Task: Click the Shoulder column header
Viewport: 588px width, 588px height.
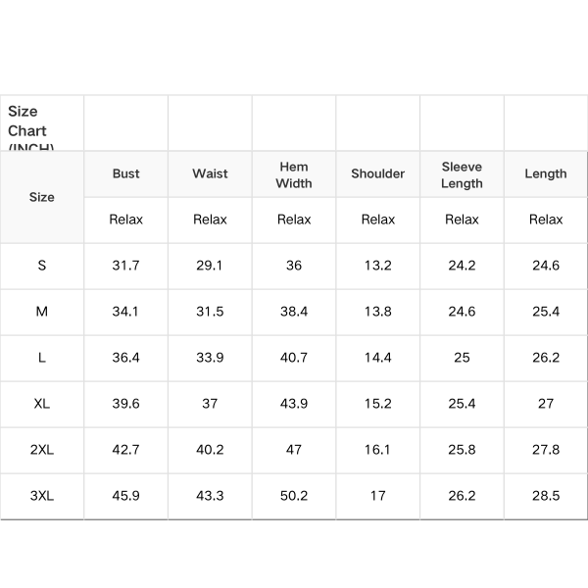Action: point(378,173)
